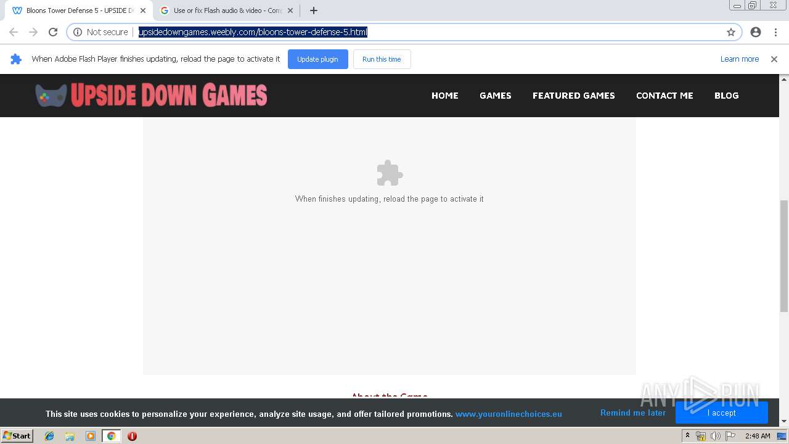This screenshot has height=444, width=789.
Task: Click the Upside Down Games logo
Action: tap(151, 96)
